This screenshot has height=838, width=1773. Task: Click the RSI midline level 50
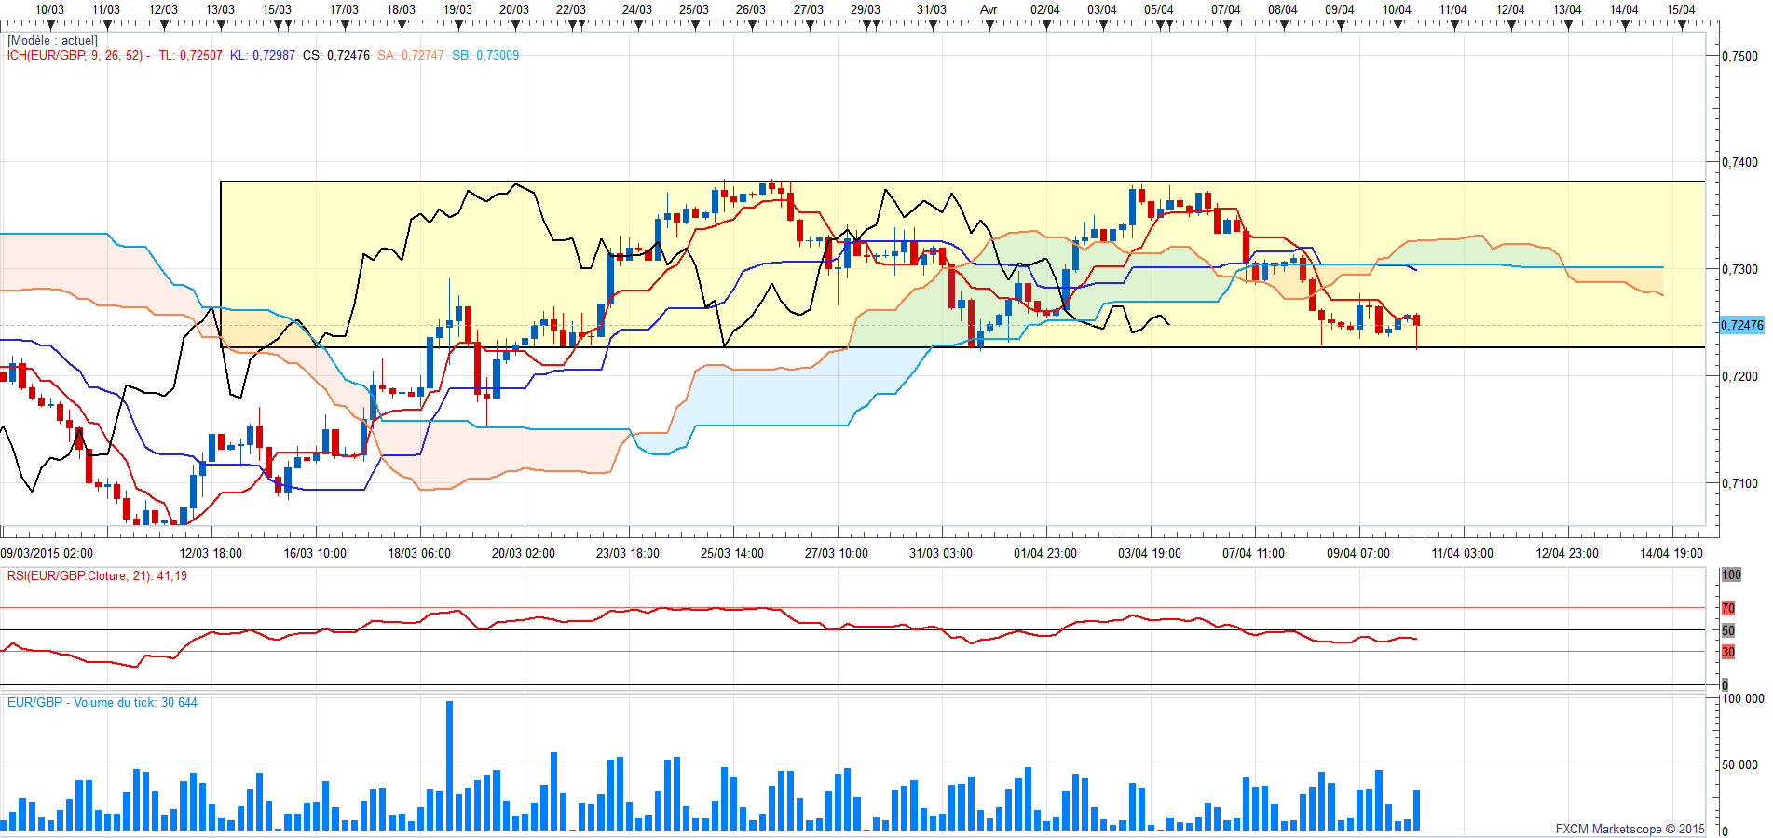(1728, 630)
